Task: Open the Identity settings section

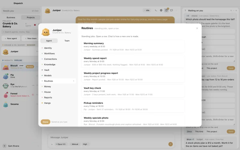Action: coord(58,48)
